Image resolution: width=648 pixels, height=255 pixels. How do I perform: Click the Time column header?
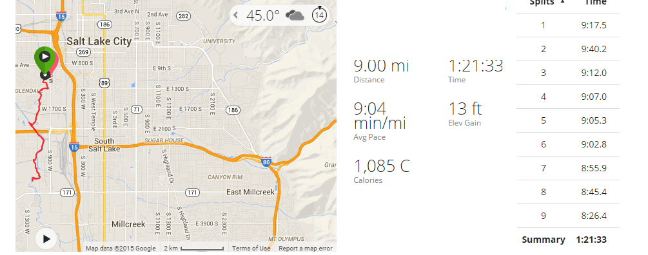[595, 2]
